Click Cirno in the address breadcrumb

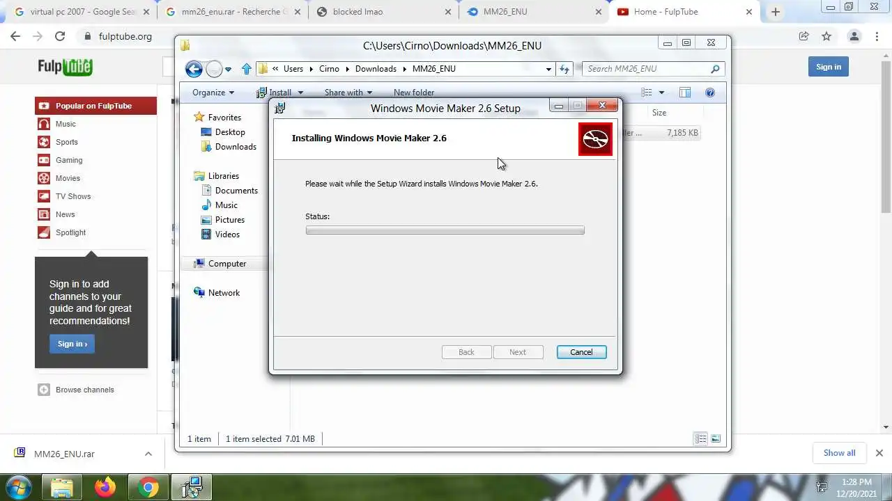(329, 69)
